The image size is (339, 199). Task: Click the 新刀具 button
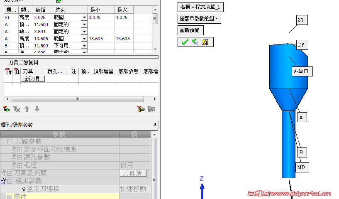pyautogui.click(x=33, y=79)
